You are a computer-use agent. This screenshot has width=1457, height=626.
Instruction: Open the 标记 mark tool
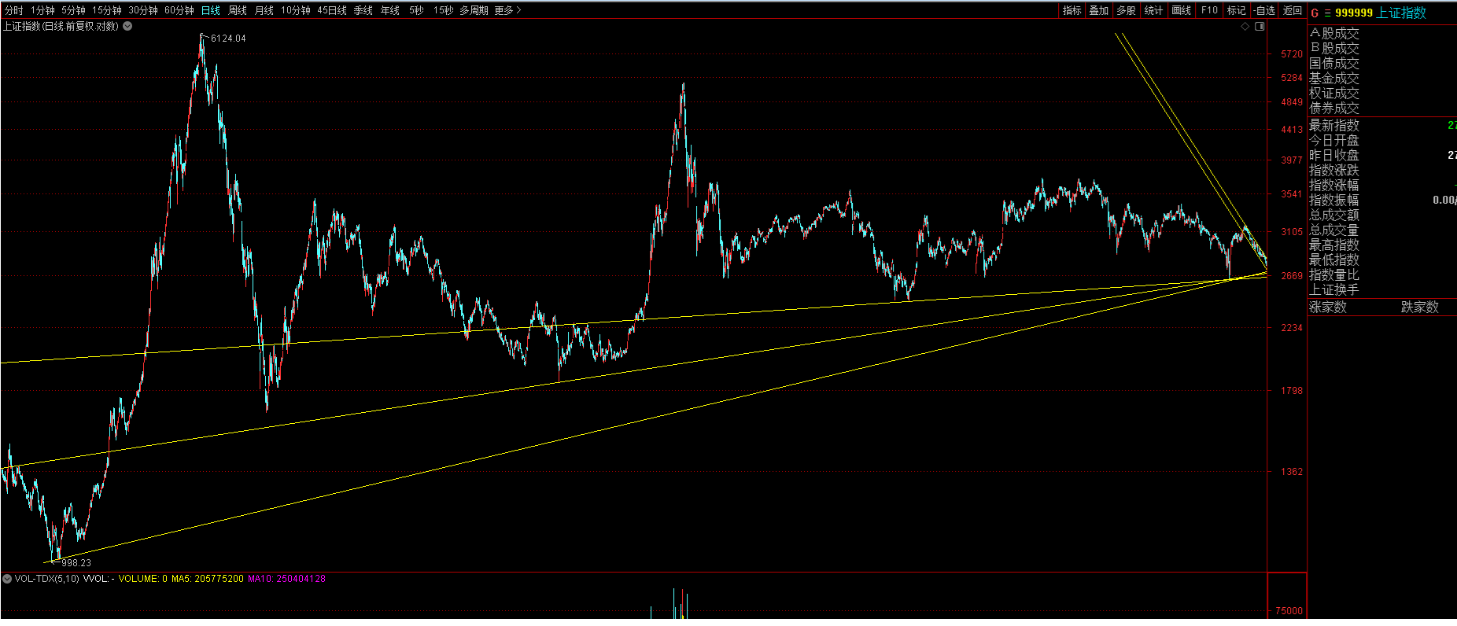(1236, 10)
